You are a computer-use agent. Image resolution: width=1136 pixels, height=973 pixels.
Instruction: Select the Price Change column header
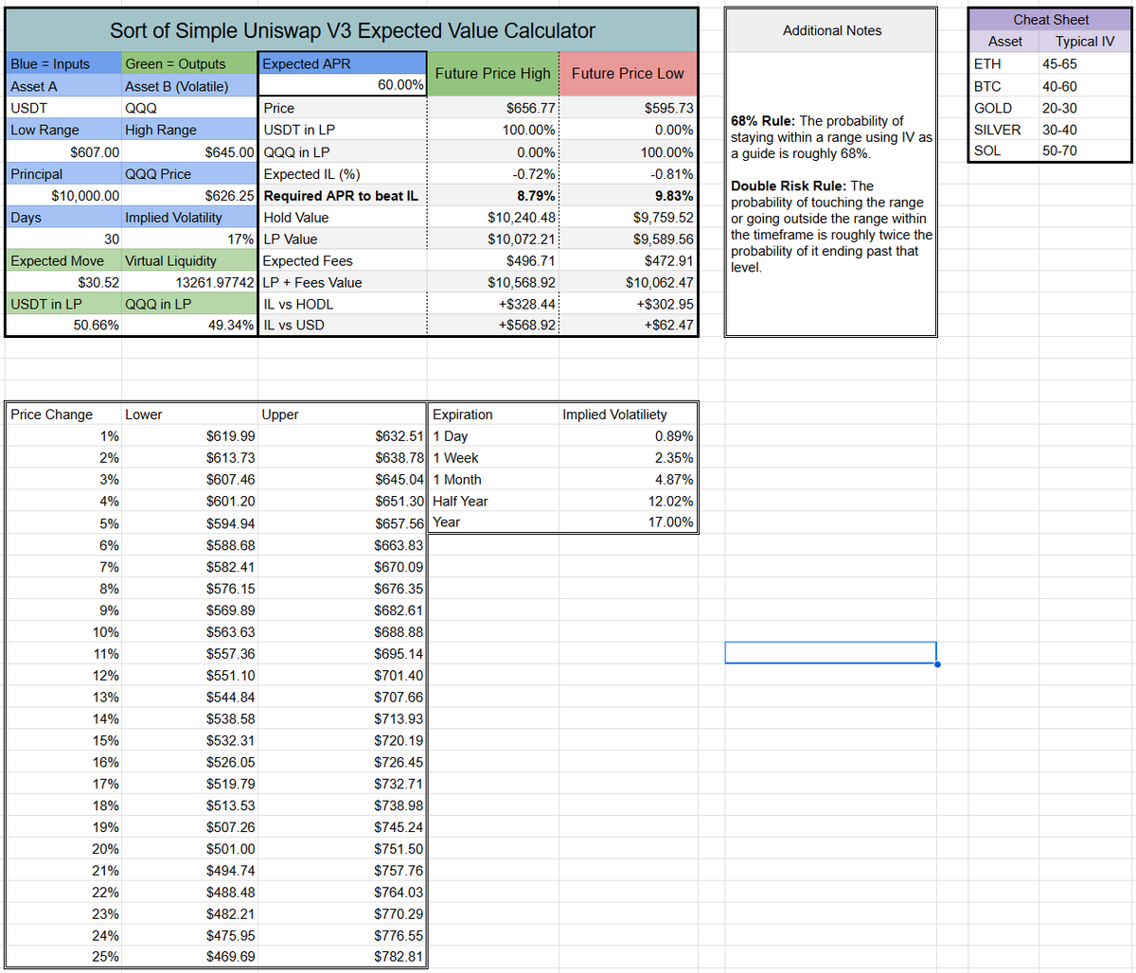pos(63,414)
